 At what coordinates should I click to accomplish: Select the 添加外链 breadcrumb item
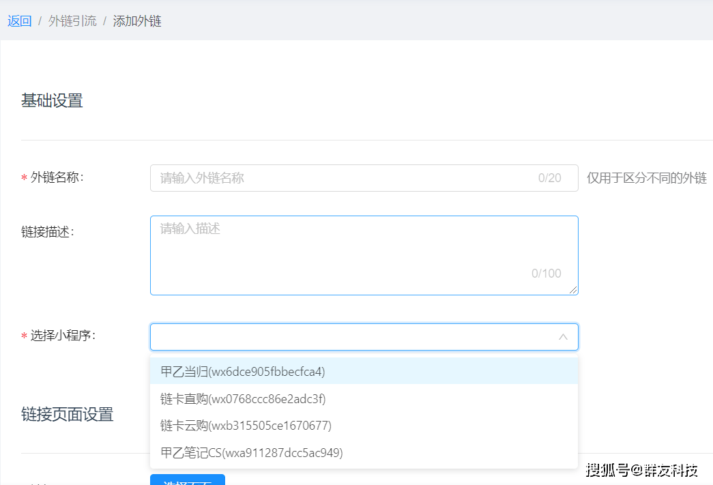coord(137,21)
